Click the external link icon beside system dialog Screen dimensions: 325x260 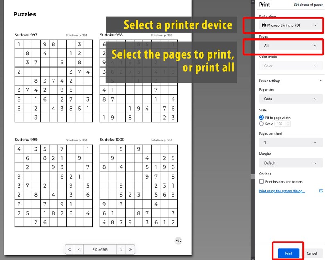tap(320, 191)
